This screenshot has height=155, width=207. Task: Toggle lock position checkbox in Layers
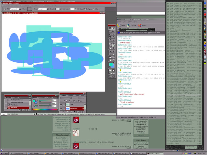click(x=74, y=101)
